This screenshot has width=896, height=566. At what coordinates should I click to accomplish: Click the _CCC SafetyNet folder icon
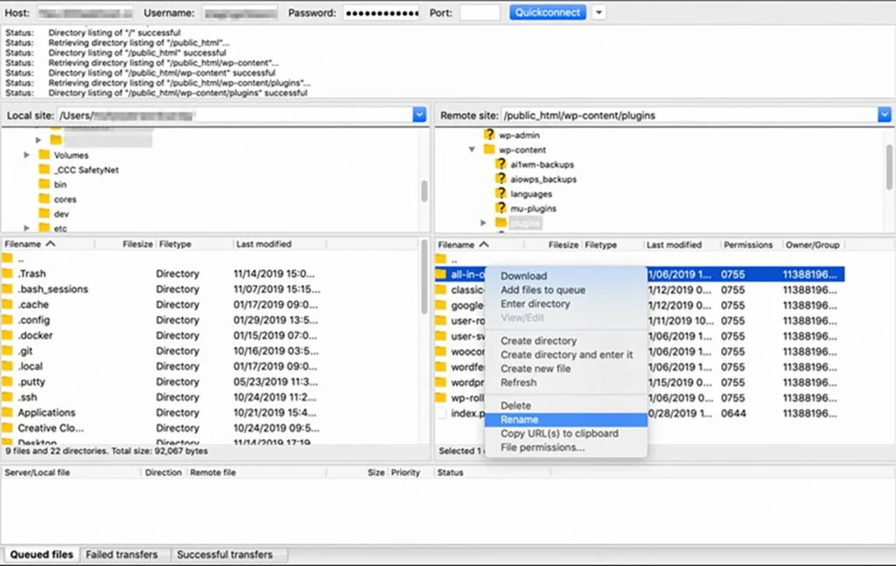[45, 170]
